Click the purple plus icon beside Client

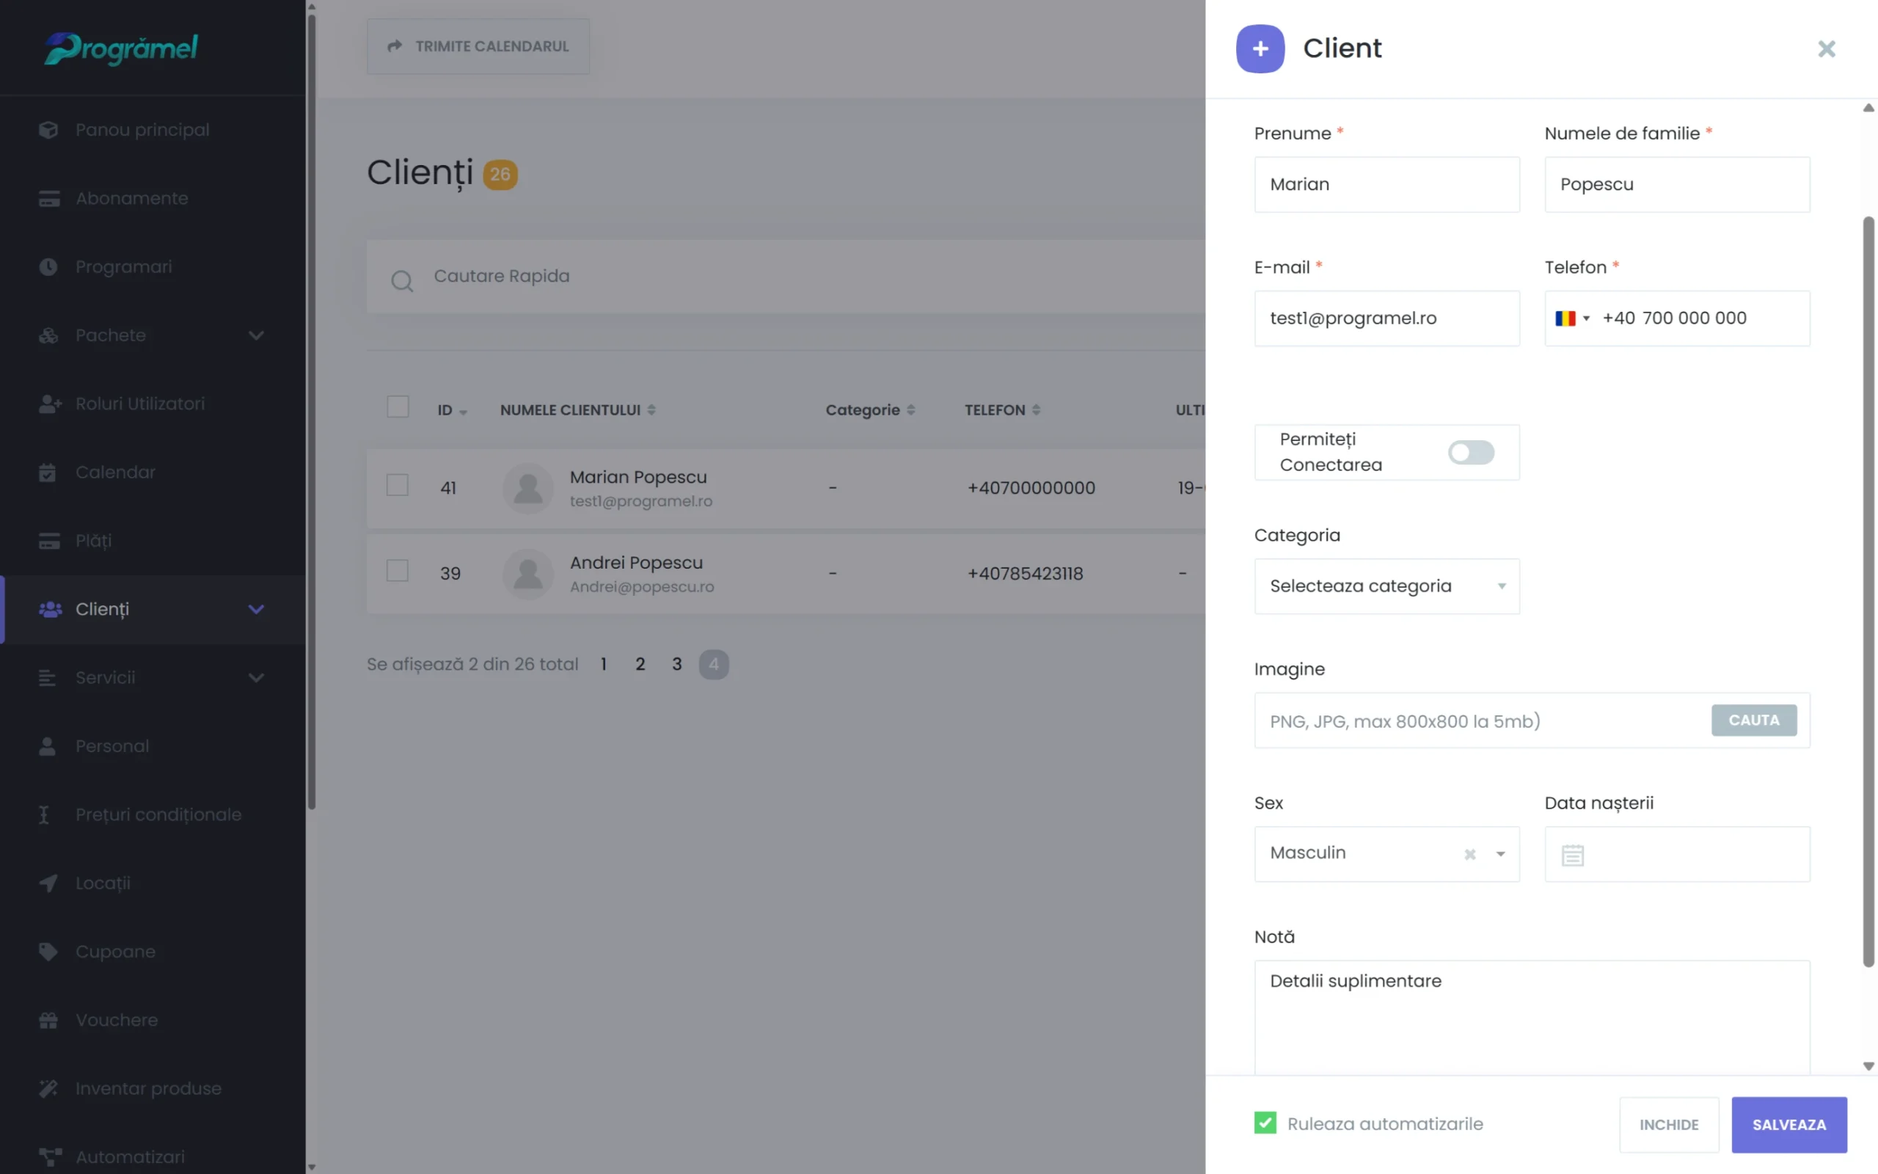tap(1260, 48)
